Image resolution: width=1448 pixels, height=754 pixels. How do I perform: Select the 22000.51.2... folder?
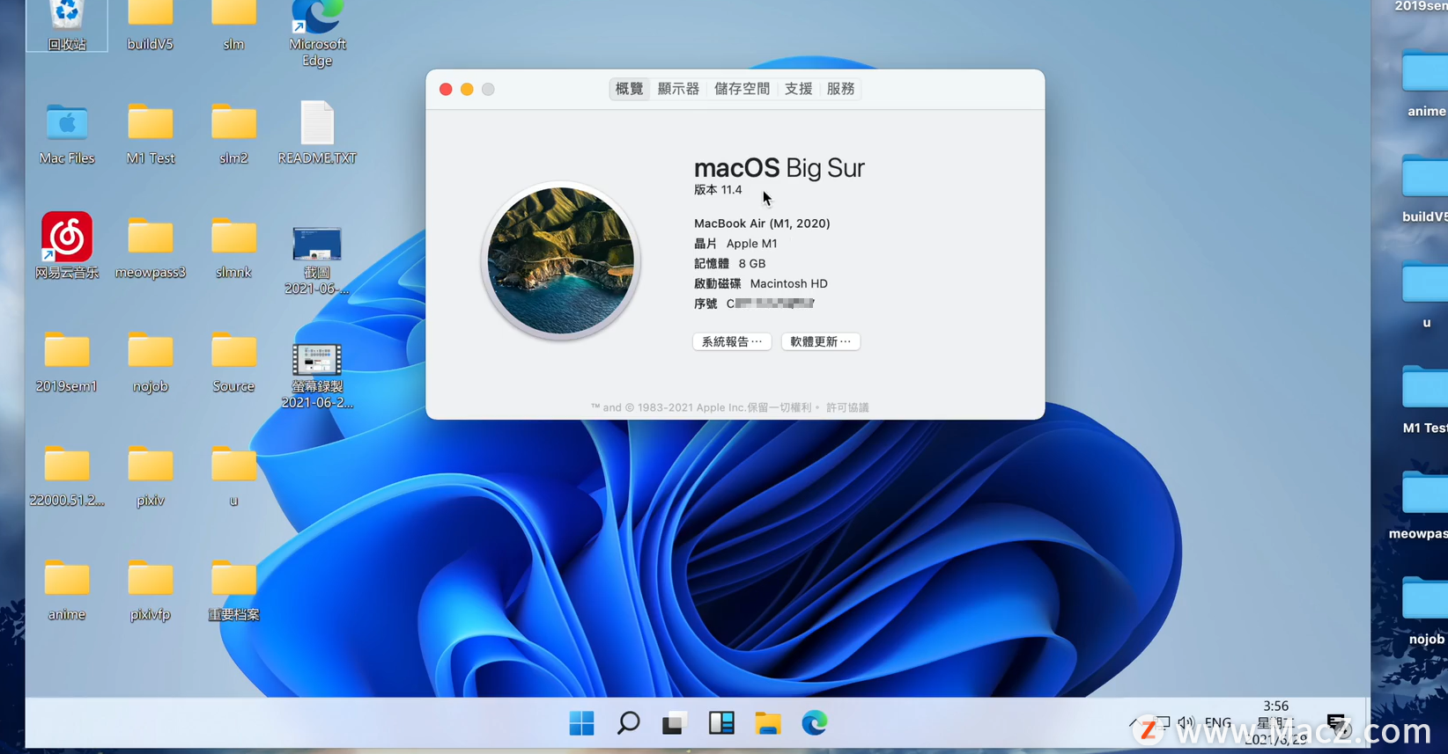coord(67,476)
